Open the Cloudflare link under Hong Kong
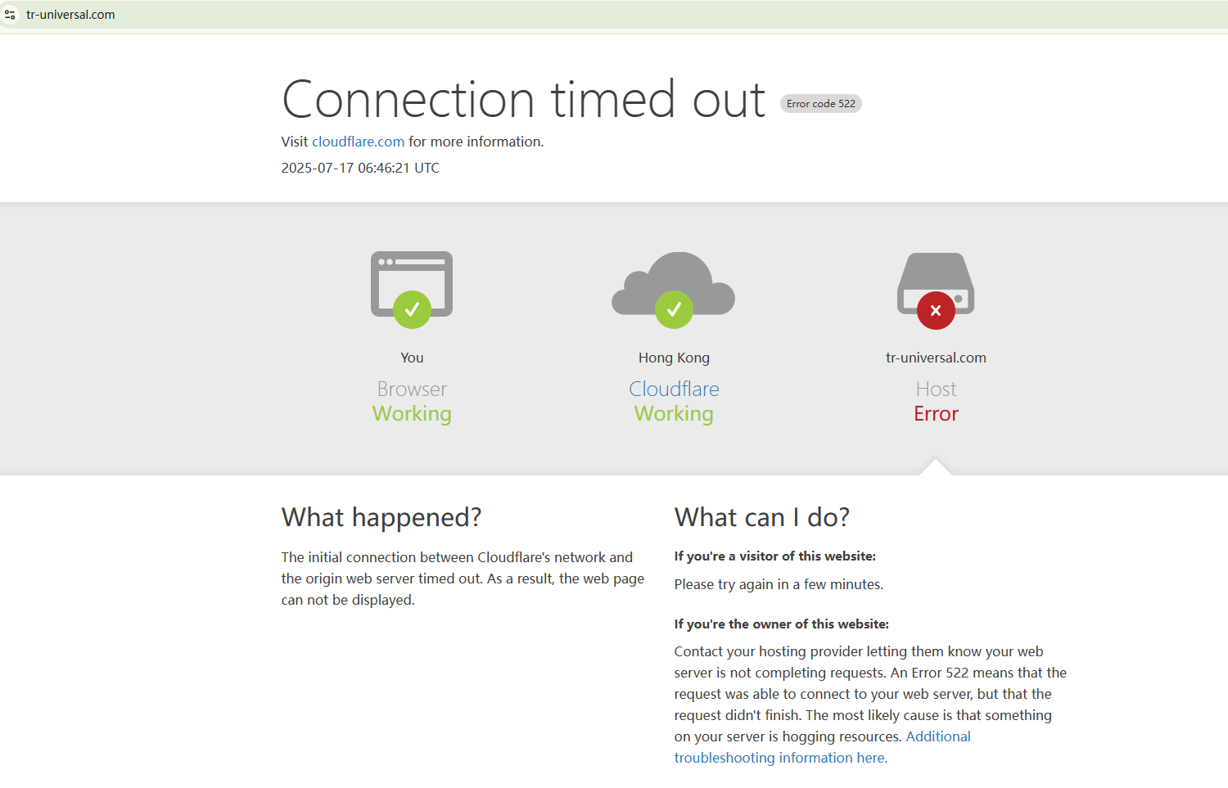This screenshot has width=1228, height=788. pyautogui.click(x=674, y=389)
